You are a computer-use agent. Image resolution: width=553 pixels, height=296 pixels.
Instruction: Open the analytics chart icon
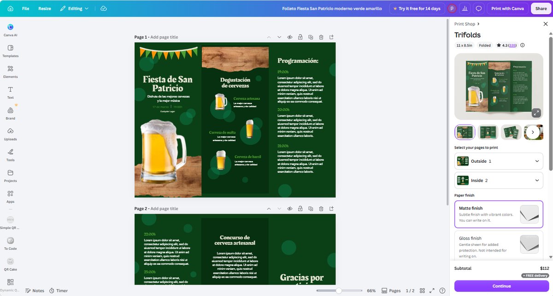[x=465, y=8]
